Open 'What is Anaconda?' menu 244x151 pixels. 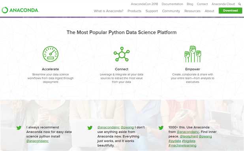[x=109, y=11]
